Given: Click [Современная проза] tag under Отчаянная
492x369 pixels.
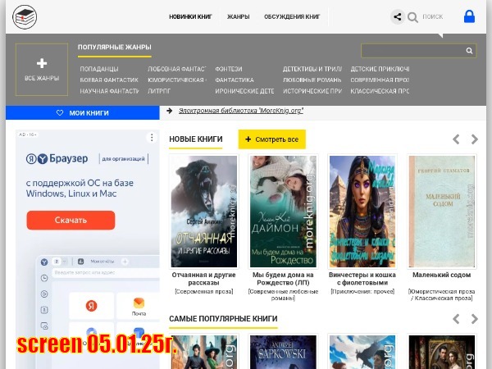Looking at the screenshot, I should 204,291.
